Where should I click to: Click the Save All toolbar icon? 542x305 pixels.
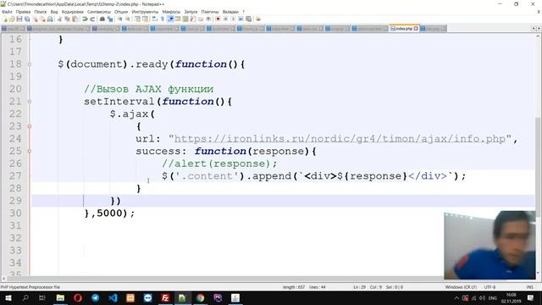pyautogui.click(x=27, y=19)
